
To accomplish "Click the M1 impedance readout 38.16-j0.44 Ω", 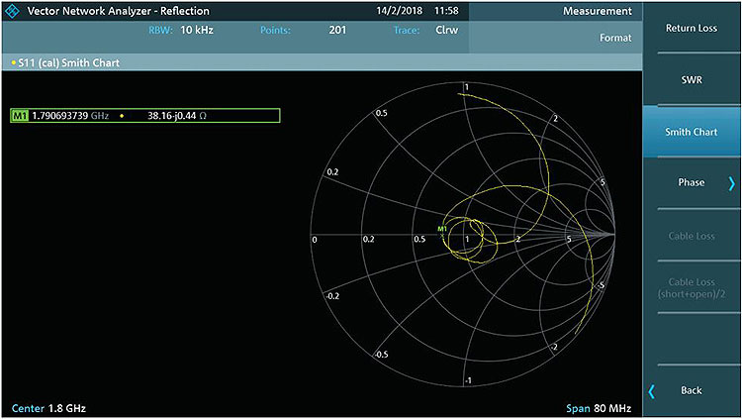I will point(176,116).
